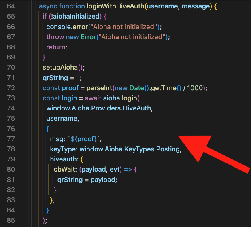The image size is (251, 227).
Task: Click line number 70 in the gutter
Action: coord(11,67)
